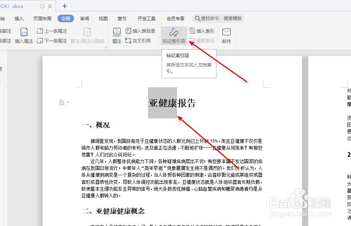The height and width of the screenshot is (226, 351).
Task: Switch to the 章节 ribbon tab
Action: tap(122, 18)
